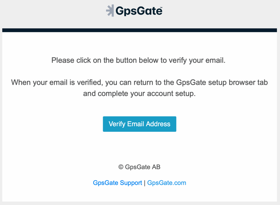
Task: Click the 'Please click on the button' sentence
Action: tap(138, 60)
